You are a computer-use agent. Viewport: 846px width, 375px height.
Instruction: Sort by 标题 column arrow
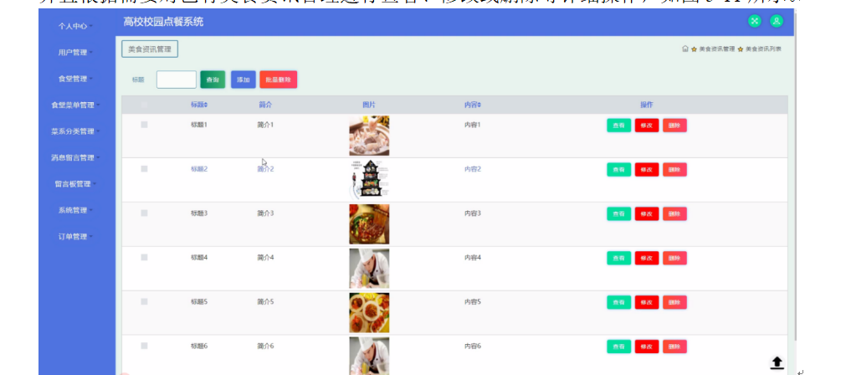(x=206, y=105)
